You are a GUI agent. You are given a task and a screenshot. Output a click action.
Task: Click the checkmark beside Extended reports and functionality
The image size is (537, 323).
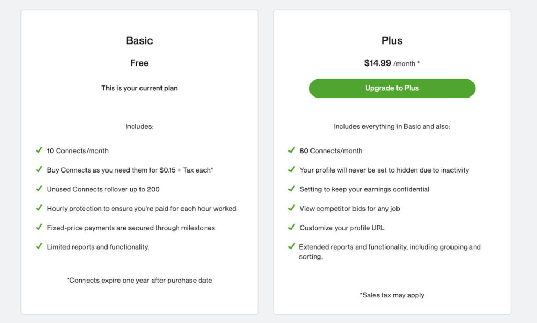click(292, 246)
